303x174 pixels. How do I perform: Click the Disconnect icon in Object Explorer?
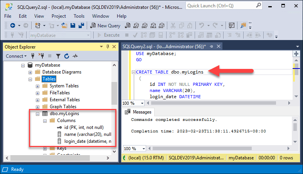(41, 56)
